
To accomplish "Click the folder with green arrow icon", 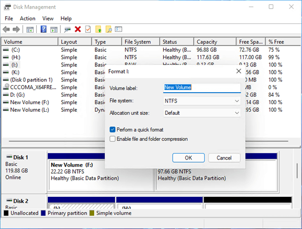I will pos(98,30).
